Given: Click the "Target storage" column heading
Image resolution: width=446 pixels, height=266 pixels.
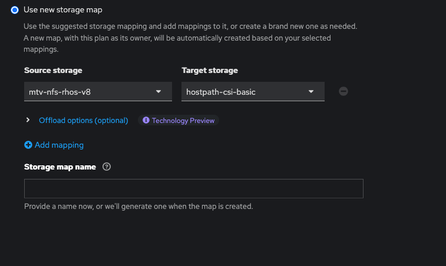Looking at the screenshot, I should [x=210, y=70].
